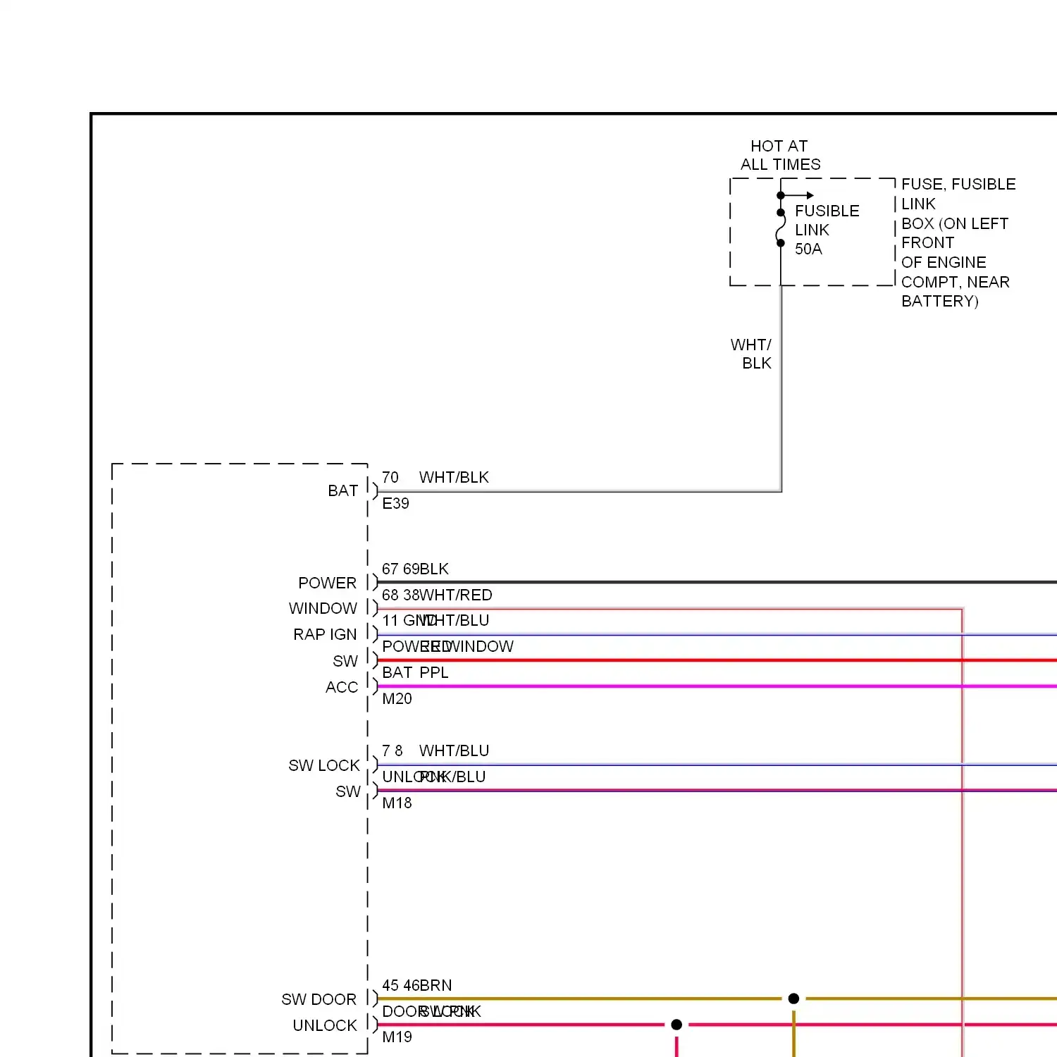
Task: Select the FUSE, FUSIBLE LINK BOX location text
Action: 958,242
